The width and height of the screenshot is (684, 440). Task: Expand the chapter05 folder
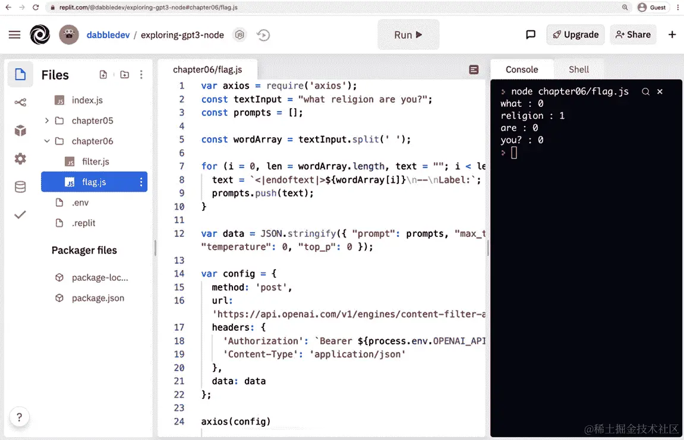pyautogui.click(x=47, y=121)
